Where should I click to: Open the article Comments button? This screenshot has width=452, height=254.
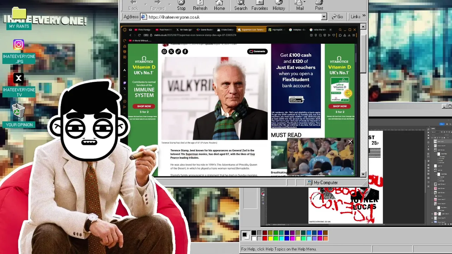[x=257, y=52]
